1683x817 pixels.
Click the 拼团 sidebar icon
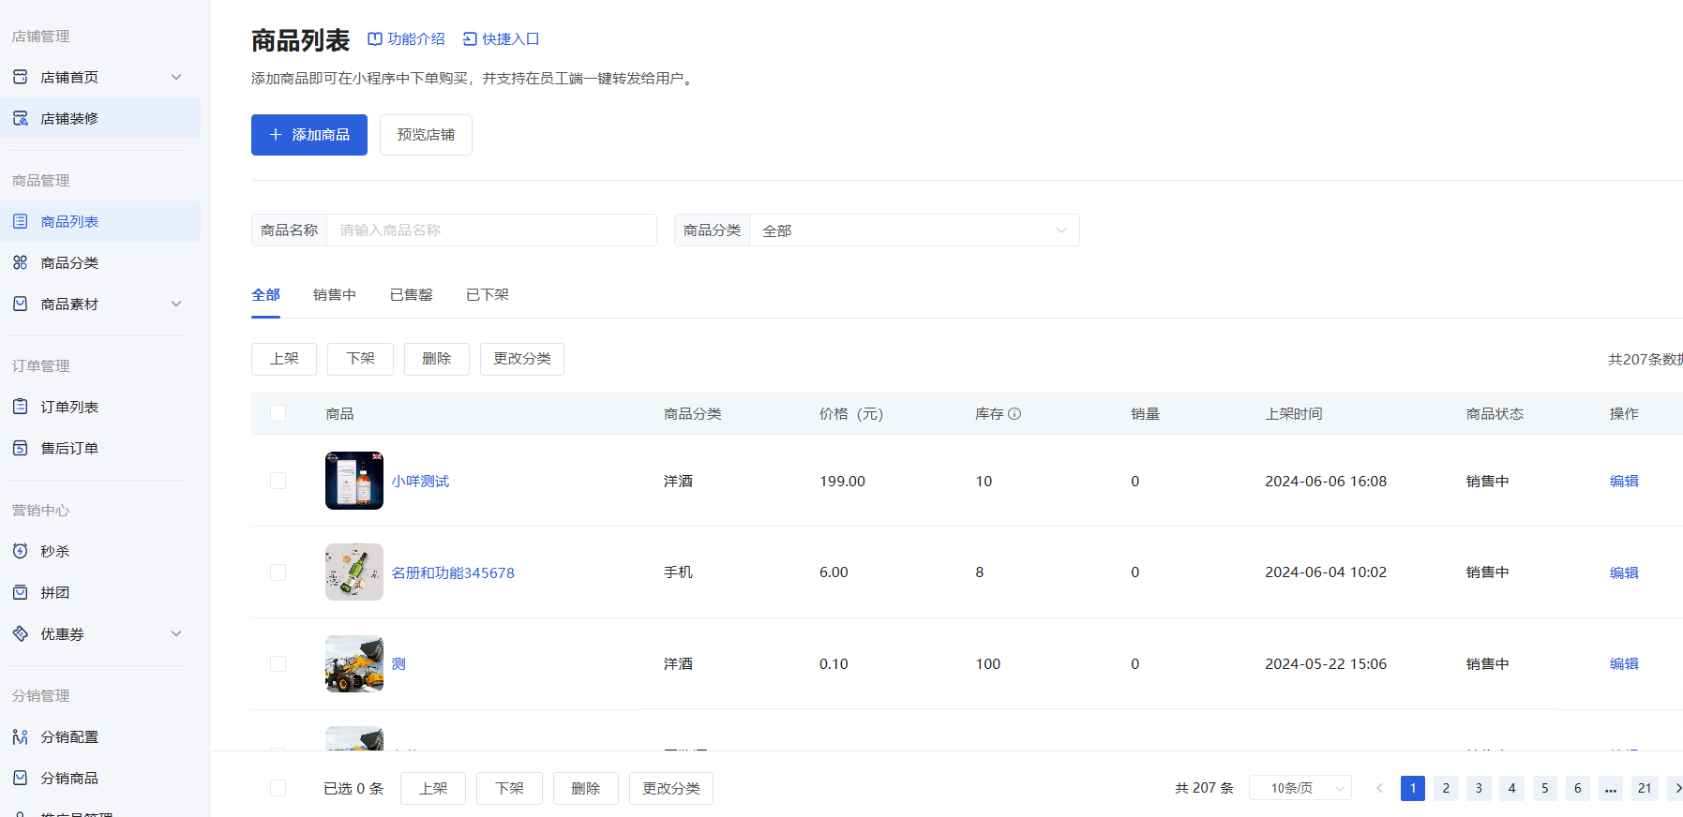tap(20, 592)
